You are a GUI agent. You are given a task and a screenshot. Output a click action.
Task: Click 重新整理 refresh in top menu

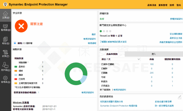click(163, 5)
